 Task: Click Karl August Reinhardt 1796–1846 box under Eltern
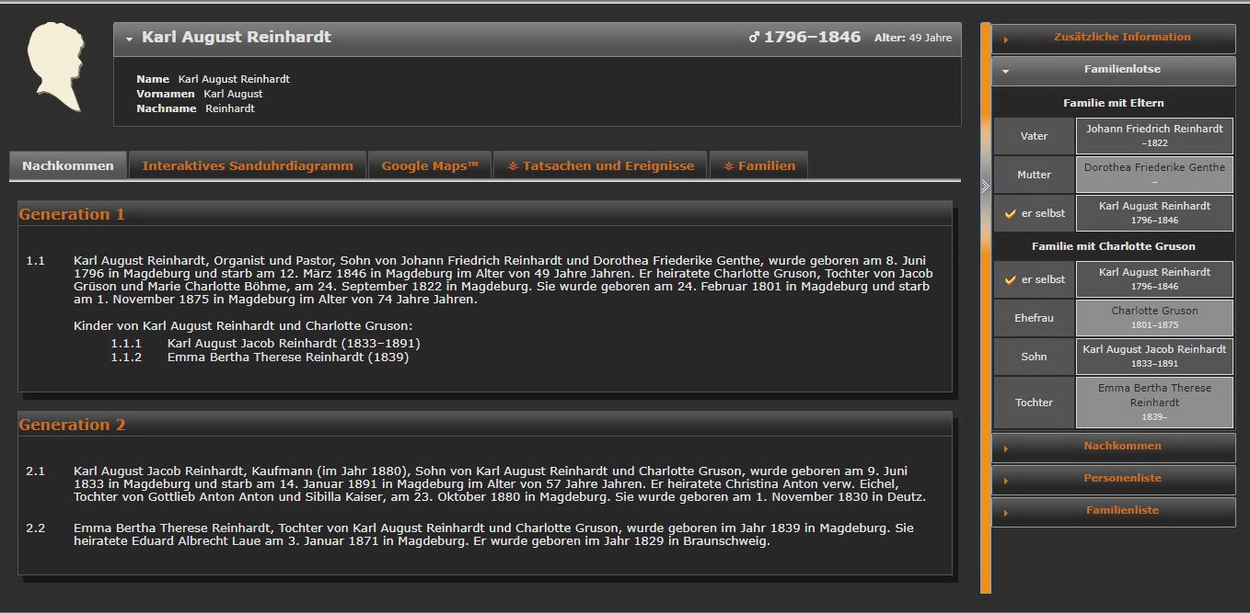1154,213
